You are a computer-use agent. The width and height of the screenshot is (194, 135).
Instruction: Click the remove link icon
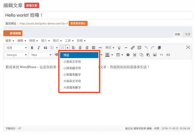[x=139, y=48]
